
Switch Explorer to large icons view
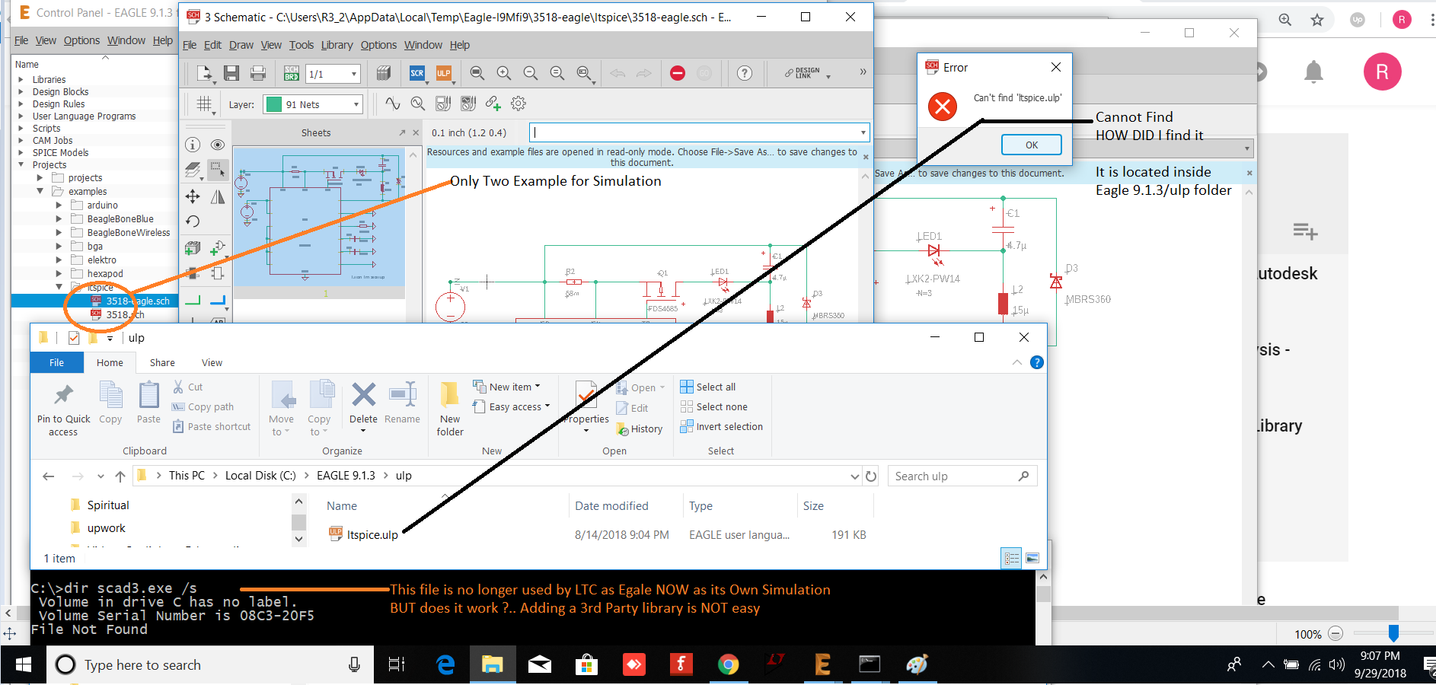click(x=1032, y=558)
